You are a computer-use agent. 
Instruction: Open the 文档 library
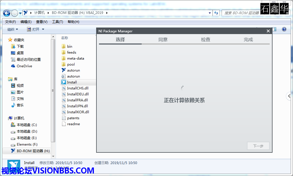(x=20, y=99)
